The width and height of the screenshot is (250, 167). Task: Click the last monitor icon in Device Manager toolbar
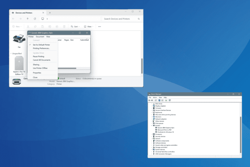170,100
